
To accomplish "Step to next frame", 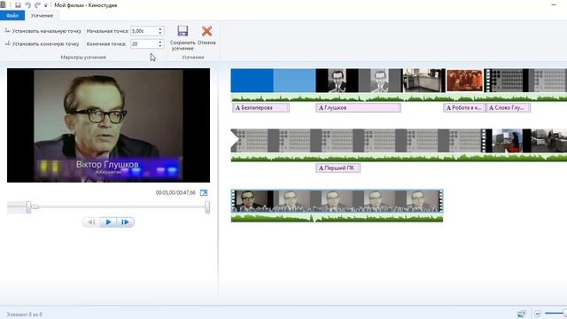I will (125, 222).
